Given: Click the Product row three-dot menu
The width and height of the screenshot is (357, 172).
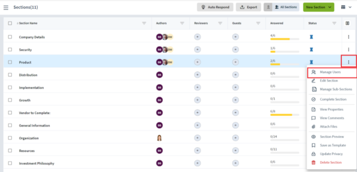Looking at the screenshot, I should point(349,62).
